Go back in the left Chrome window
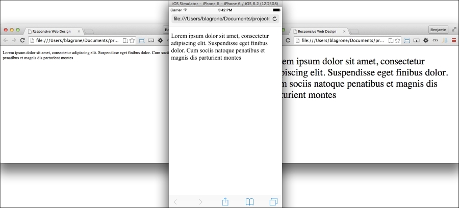 tap(6, 40)
